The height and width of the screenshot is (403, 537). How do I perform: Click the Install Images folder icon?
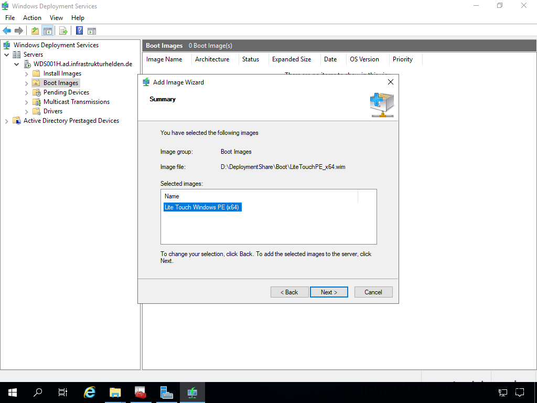[36, 73]
